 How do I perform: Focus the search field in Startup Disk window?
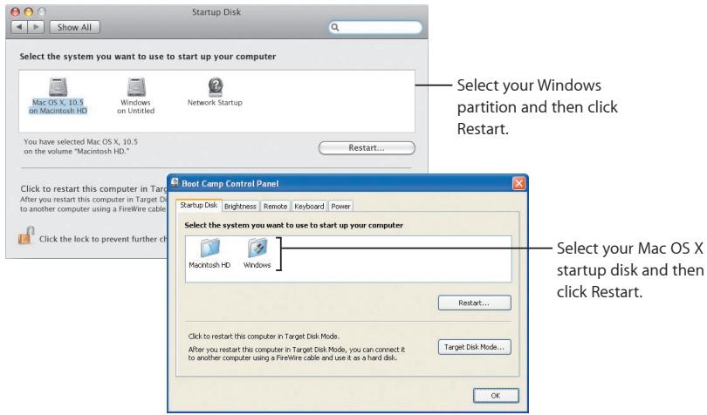pyautogui.click(x=375, y=28)
